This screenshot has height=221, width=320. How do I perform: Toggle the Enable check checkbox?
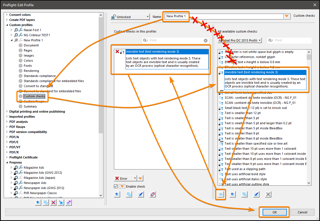(x=115, y=186)
